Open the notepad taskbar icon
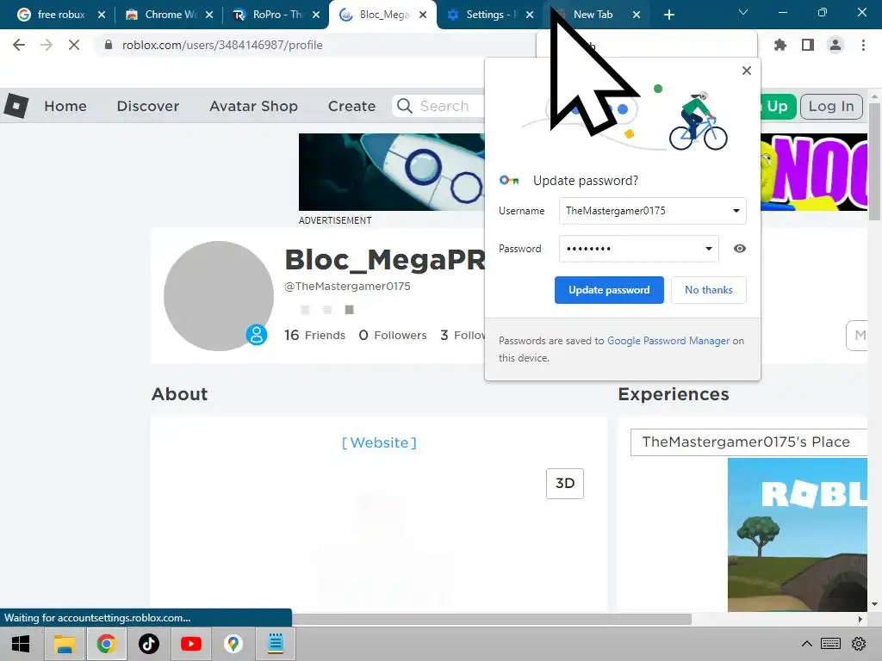 [x=276, y=644]
